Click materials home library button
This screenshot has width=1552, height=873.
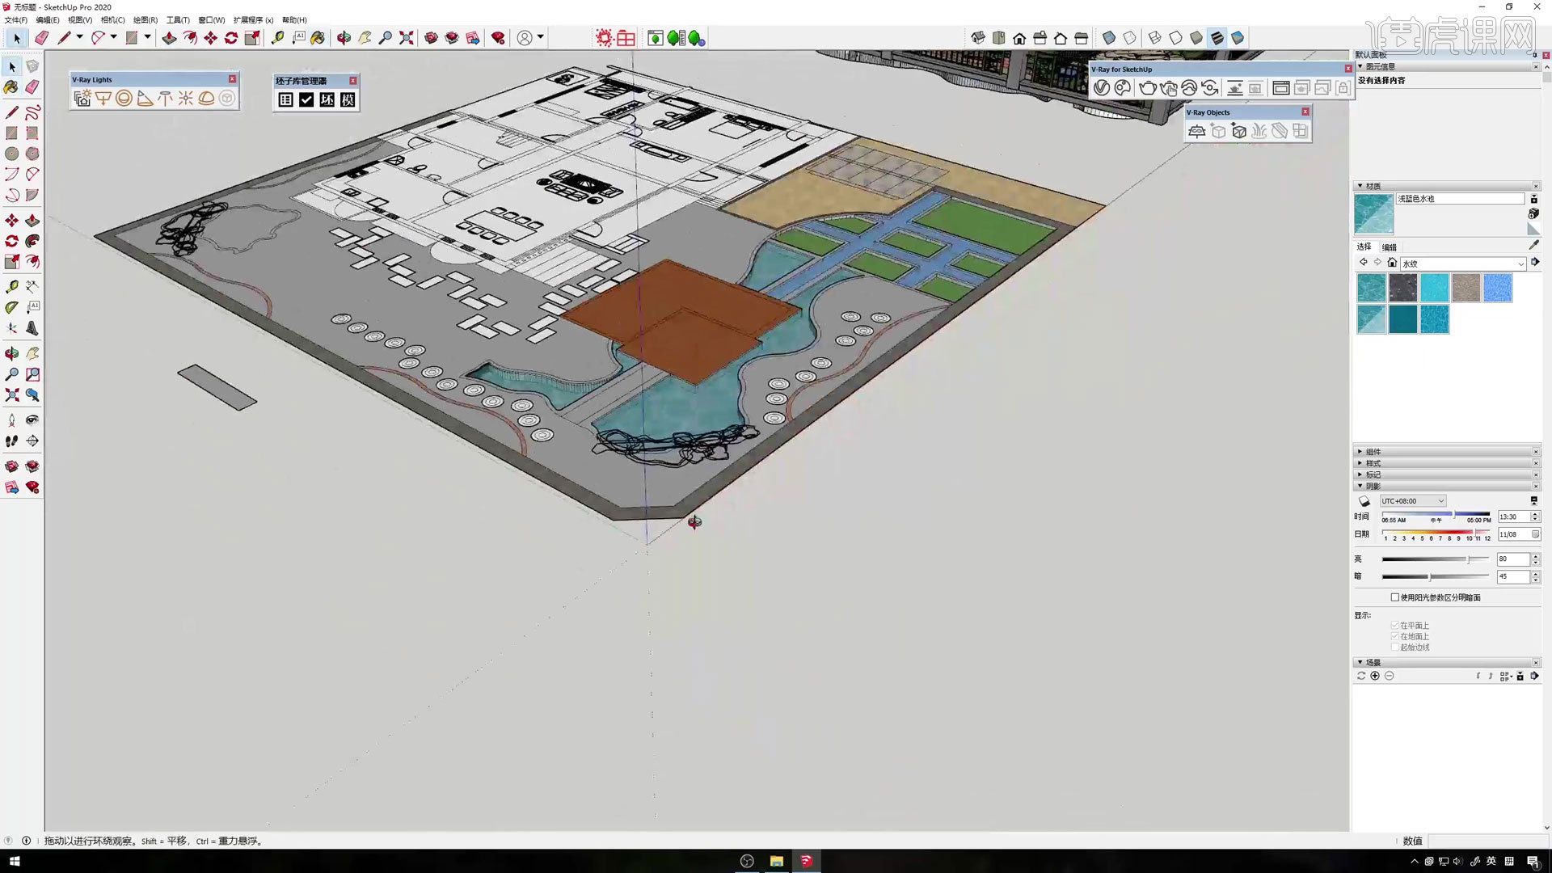[x=1392, y=263]
